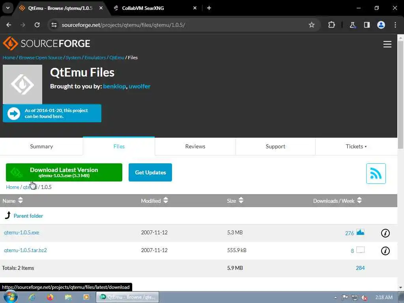Sort the file list by Name

[13, 200]
